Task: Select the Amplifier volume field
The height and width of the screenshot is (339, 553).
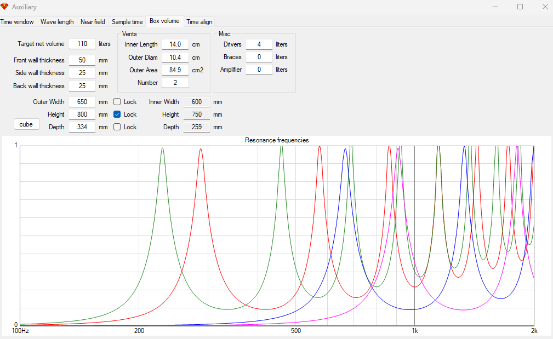Action: [259, 70]
